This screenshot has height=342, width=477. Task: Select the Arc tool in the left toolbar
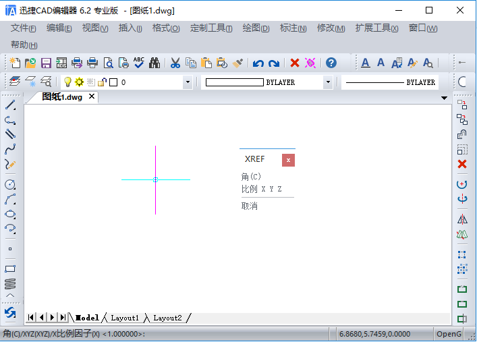(10, 200)
